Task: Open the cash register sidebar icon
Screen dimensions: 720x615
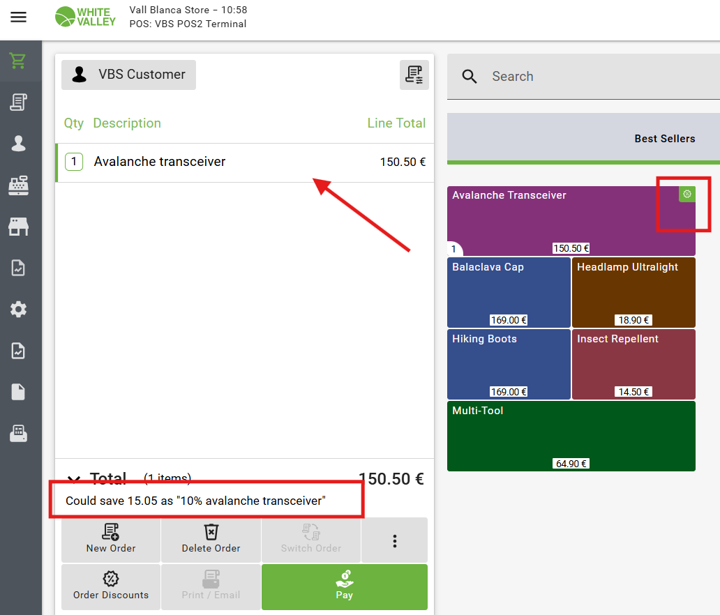Action: pyautogui.click(x=18, y=185)
